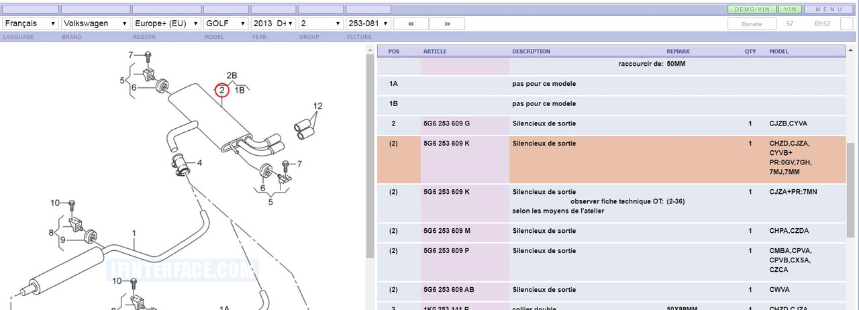859x310 pixels.
Task: Click the DEMO-VIN button
Action: (753, 9)
